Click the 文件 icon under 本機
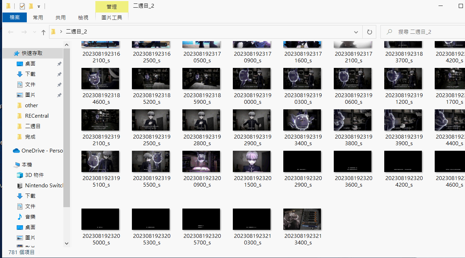Viewport: 465px width, 258px height. tap(20, 206)
